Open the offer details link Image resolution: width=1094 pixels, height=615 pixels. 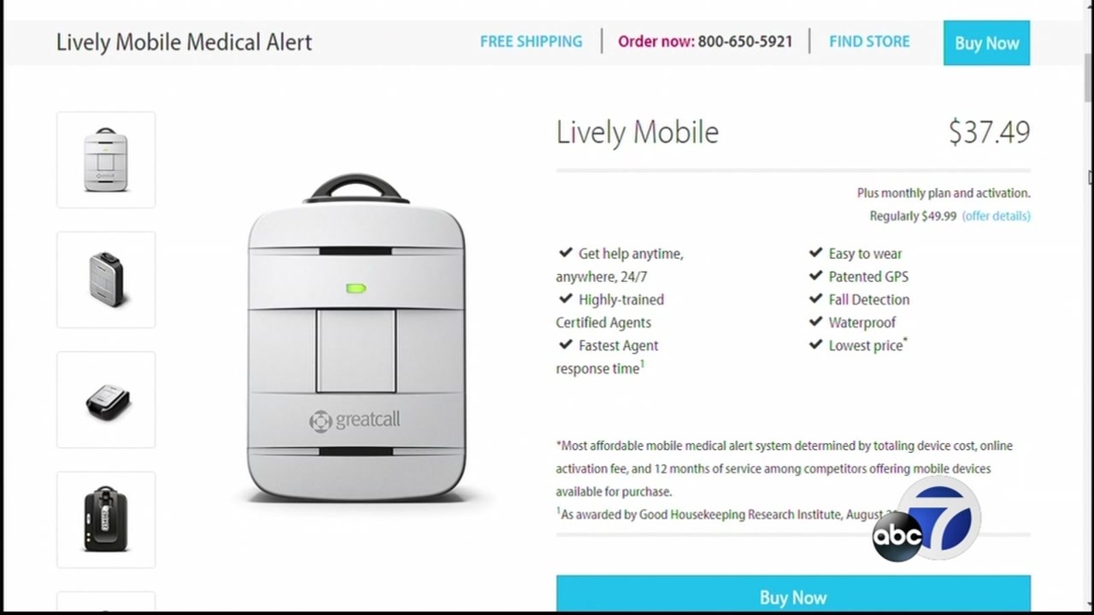pos(996,216)
